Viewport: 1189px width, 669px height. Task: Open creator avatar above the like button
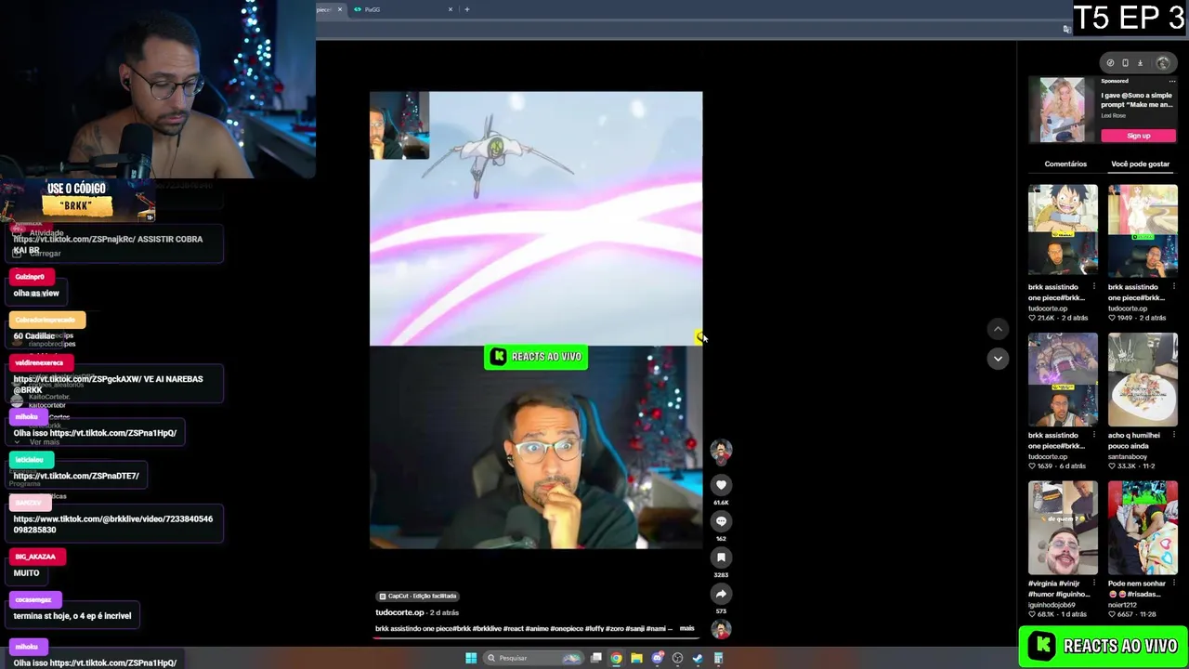(721, 451)
